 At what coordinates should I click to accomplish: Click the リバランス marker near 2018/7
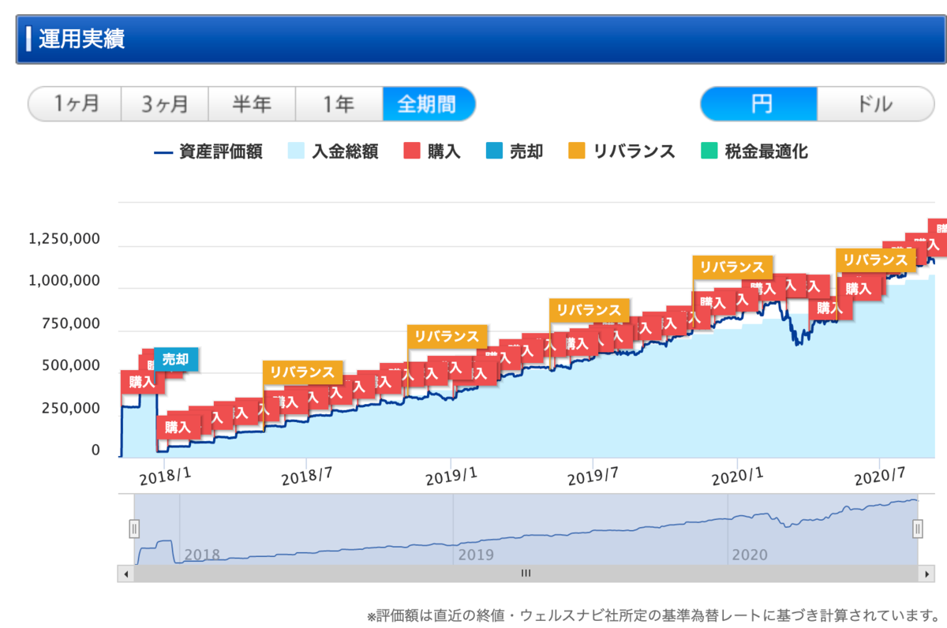point(303,372)
